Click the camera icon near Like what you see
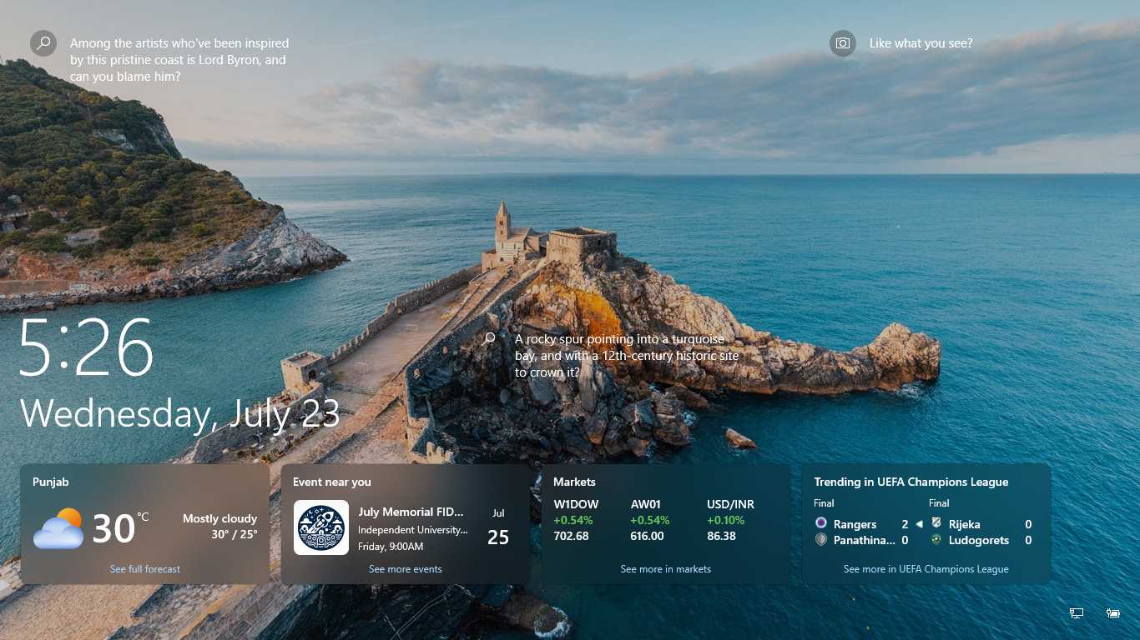 coord(843,43)
